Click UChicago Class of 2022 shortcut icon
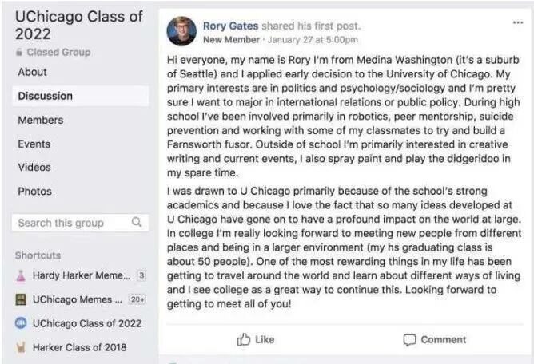 point(21,323)
